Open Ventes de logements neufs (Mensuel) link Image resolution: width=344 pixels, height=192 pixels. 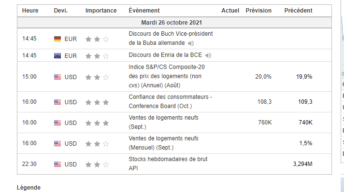pos(163,143)
